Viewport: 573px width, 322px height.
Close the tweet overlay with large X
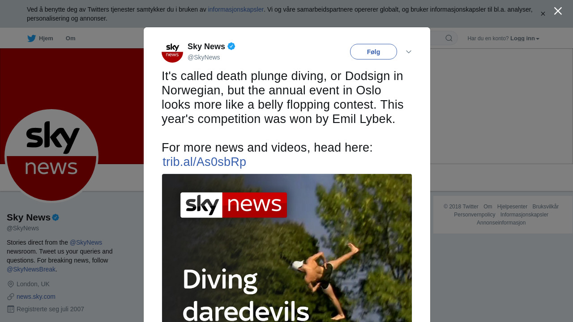[558, 11]
